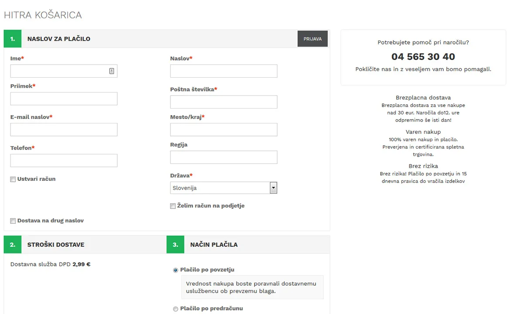
Task: Focus the Telefon input field
Action: coord(64,160)
